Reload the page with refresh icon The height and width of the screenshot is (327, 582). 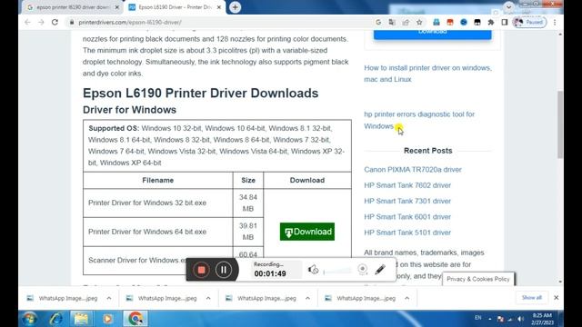pyautogui.click(x=55, y=22)
